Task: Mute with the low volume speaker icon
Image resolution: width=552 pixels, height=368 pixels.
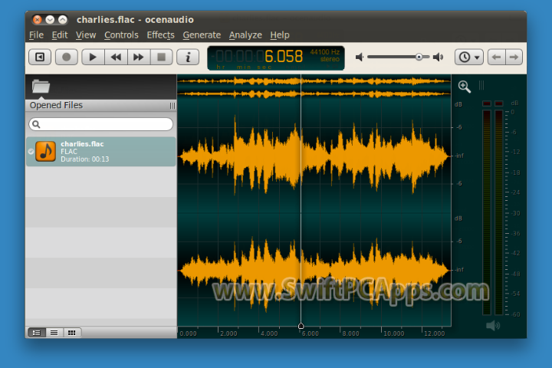Action: 360,57
